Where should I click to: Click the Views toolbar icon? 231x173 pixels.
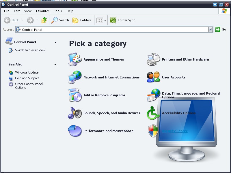coord(100,20)
